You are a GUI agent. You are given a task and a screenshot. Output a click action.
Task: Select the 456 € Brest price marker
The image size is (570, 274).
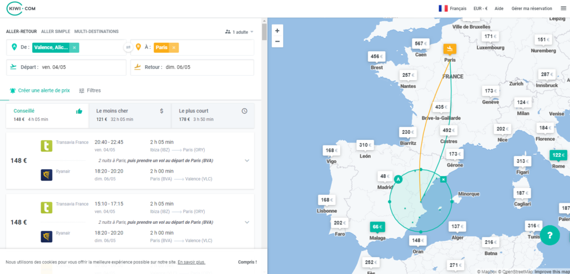(x=377, y=56)
